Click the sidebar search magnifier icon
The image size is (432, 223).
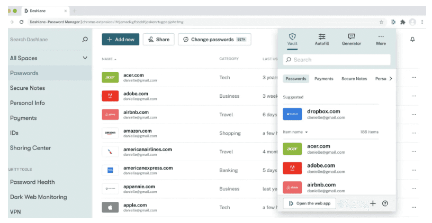(x=85, y=39)
